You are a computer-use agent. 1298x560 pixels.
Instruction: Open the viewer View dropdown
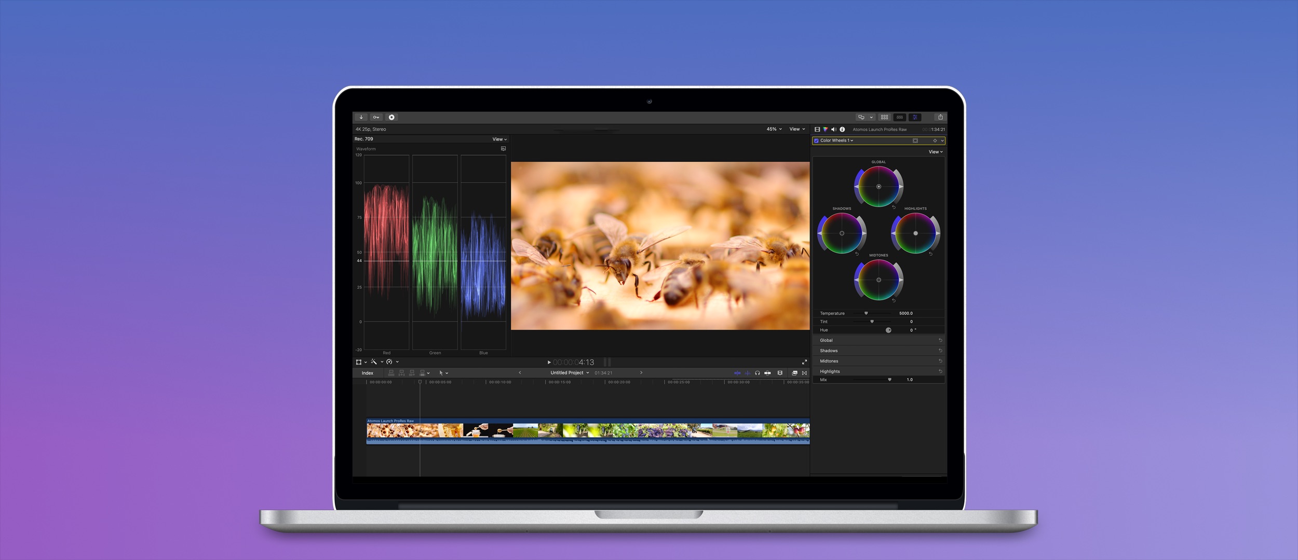point(797,129)
